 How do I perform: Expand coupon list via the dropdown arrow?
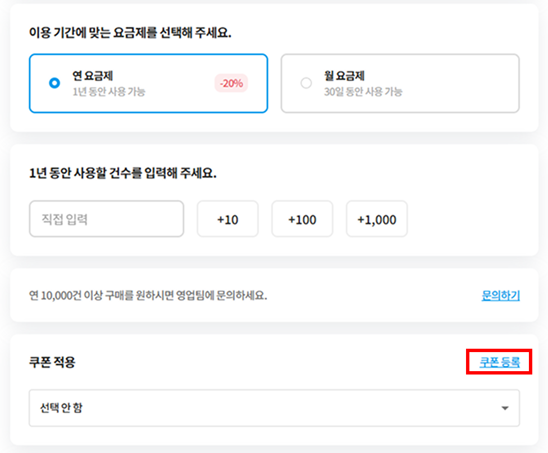[x=505, y=408]
